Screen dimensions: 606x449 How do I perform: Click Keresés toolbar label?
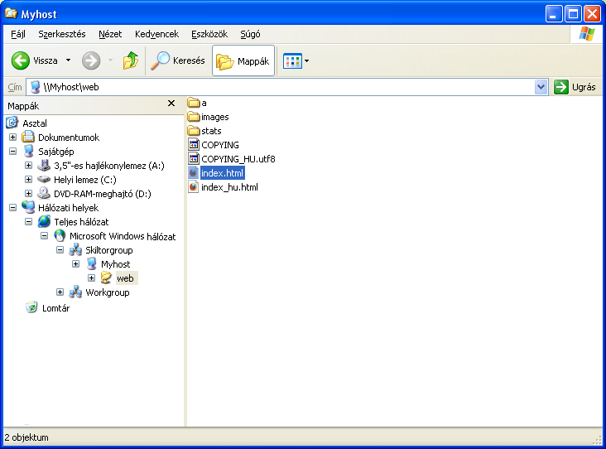pyautogui.click(x=189, y=60)
